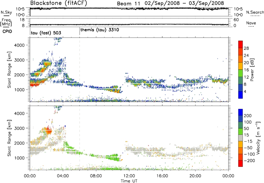Click the "1000" range tick on power panel
This screenshot has height=183, width=264.
(19, 90)
